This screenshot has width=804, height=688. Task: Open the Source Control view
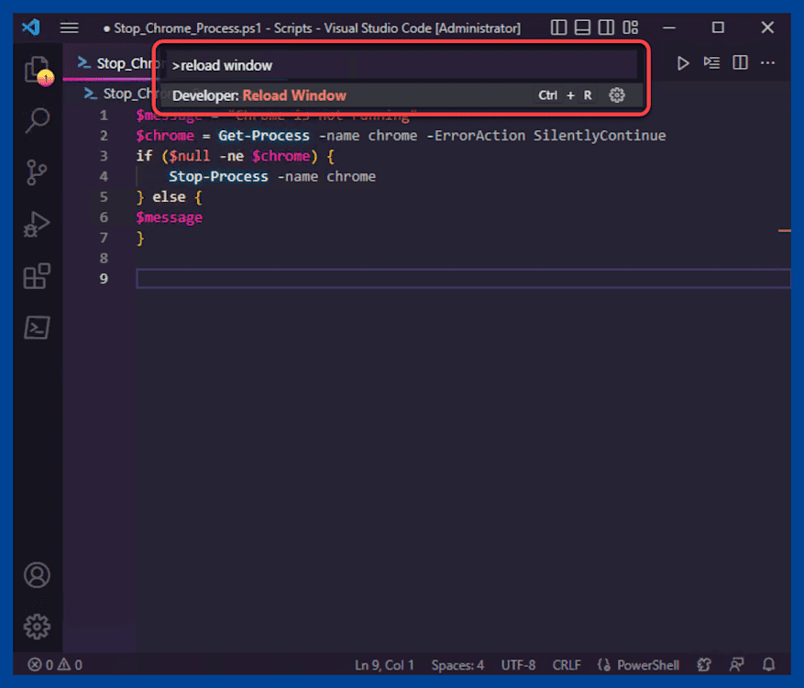[38, 172]
